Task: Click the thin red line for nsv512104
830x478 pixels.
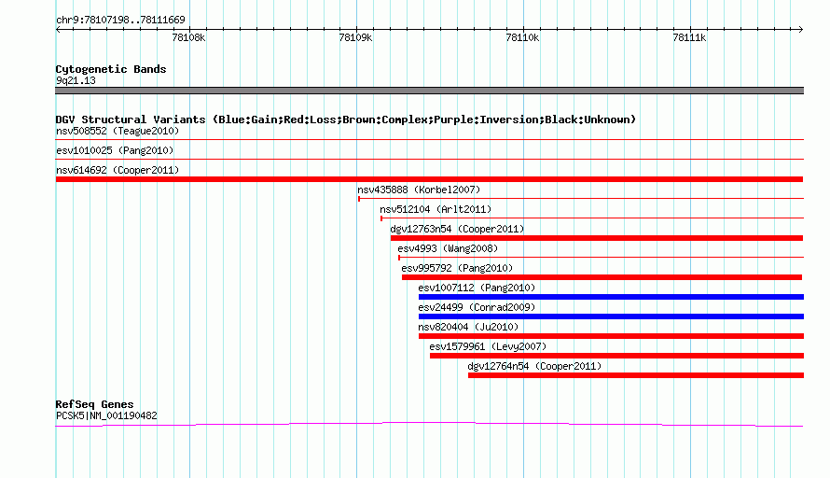Action: coord(592,218)
